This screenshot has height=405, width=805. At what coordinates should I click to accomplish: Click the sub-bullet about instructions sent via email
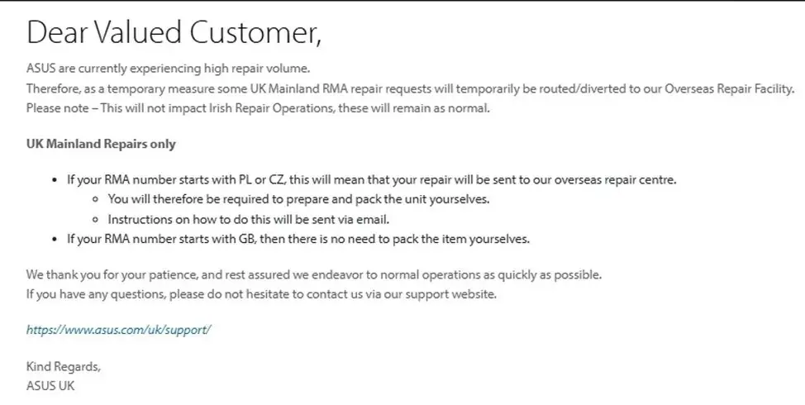[x=248, y=220]
